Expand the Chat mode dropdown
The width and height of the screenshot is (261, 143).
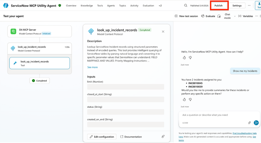(x=235, y=16)
